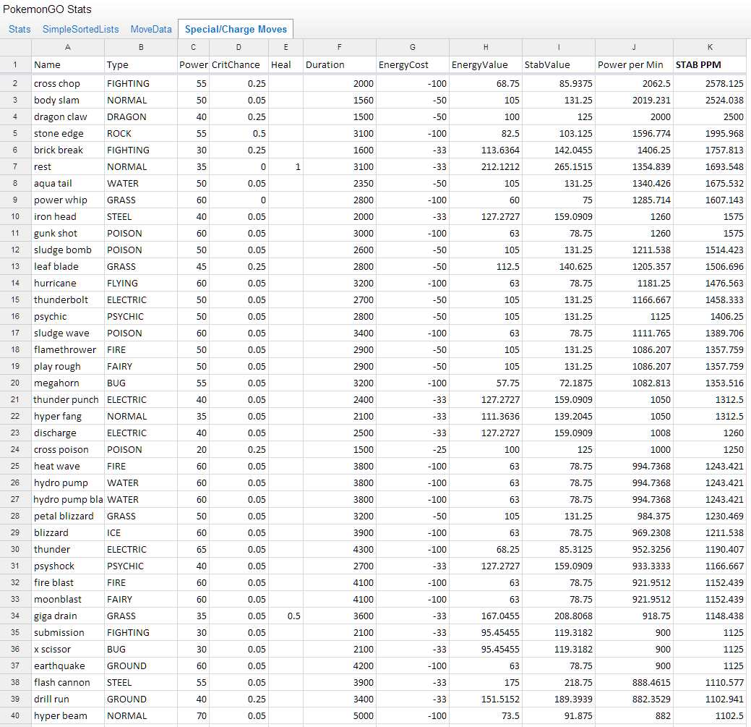
Task: Select the 'gunk shot' cell
Action: [x=67, y=234]
